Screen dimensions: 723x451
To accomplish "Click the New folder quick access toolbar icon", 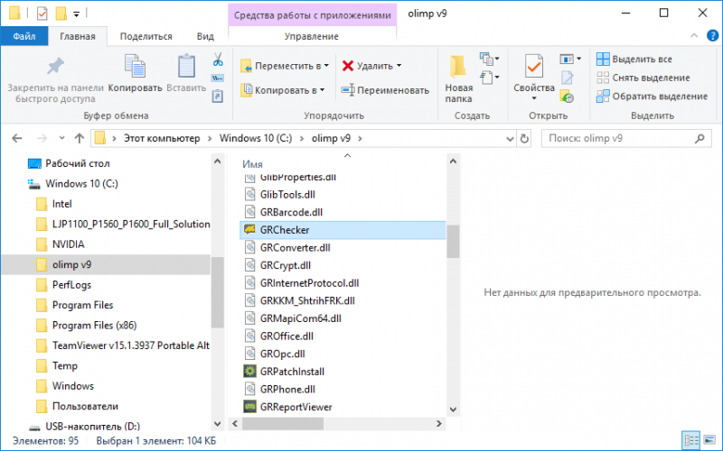I will (61, 14).
